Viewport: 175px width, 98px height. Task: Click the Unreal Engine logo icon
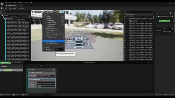point(2,4)
